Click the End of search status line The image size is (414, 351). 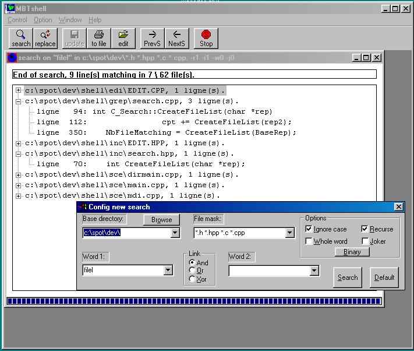pyautogui.click(x=194, y=75)
